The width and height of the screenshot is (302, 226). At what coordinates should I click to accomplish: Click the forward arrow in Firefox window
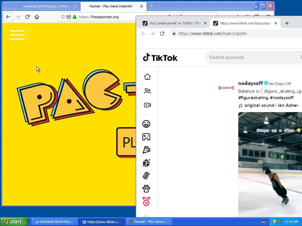coord(18,17)
